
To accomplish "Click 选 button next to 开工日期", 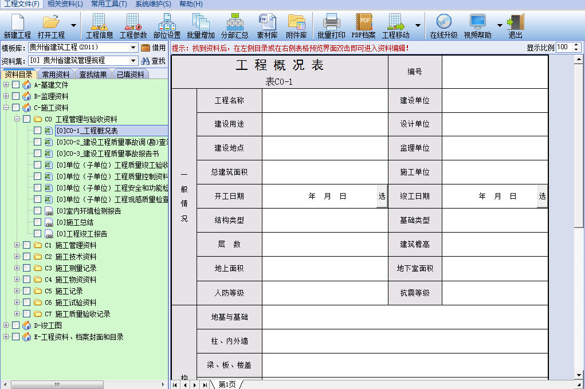I will tap(382, 196).
